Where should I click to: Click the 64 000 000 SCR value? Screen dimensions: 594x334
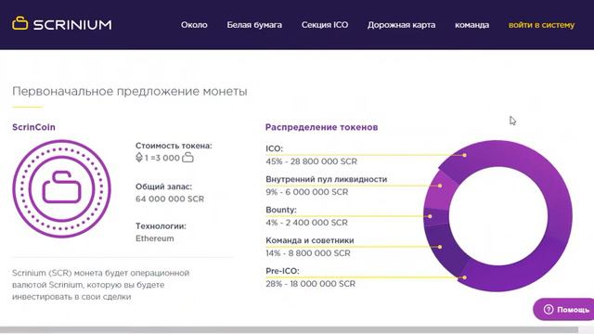click(x=170, y=199)
